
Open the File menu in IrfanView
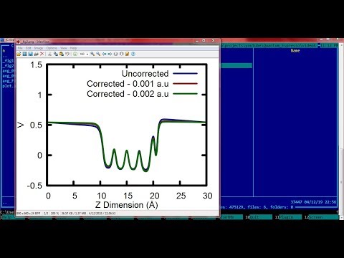point(20,48)
